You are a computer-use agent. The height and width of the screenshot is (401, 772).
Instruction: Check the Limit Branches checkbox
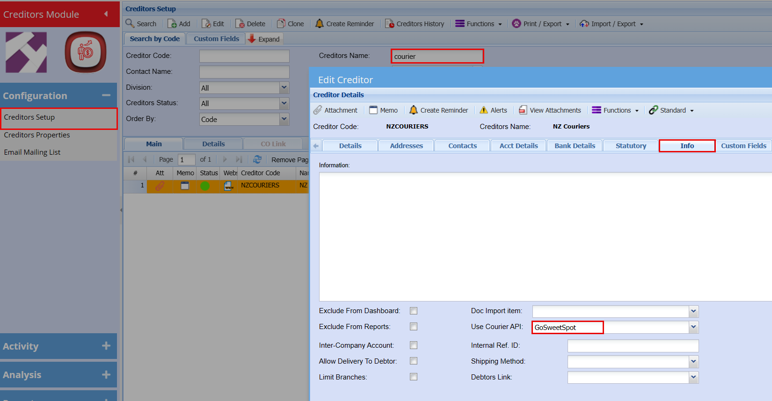point(414,377)
